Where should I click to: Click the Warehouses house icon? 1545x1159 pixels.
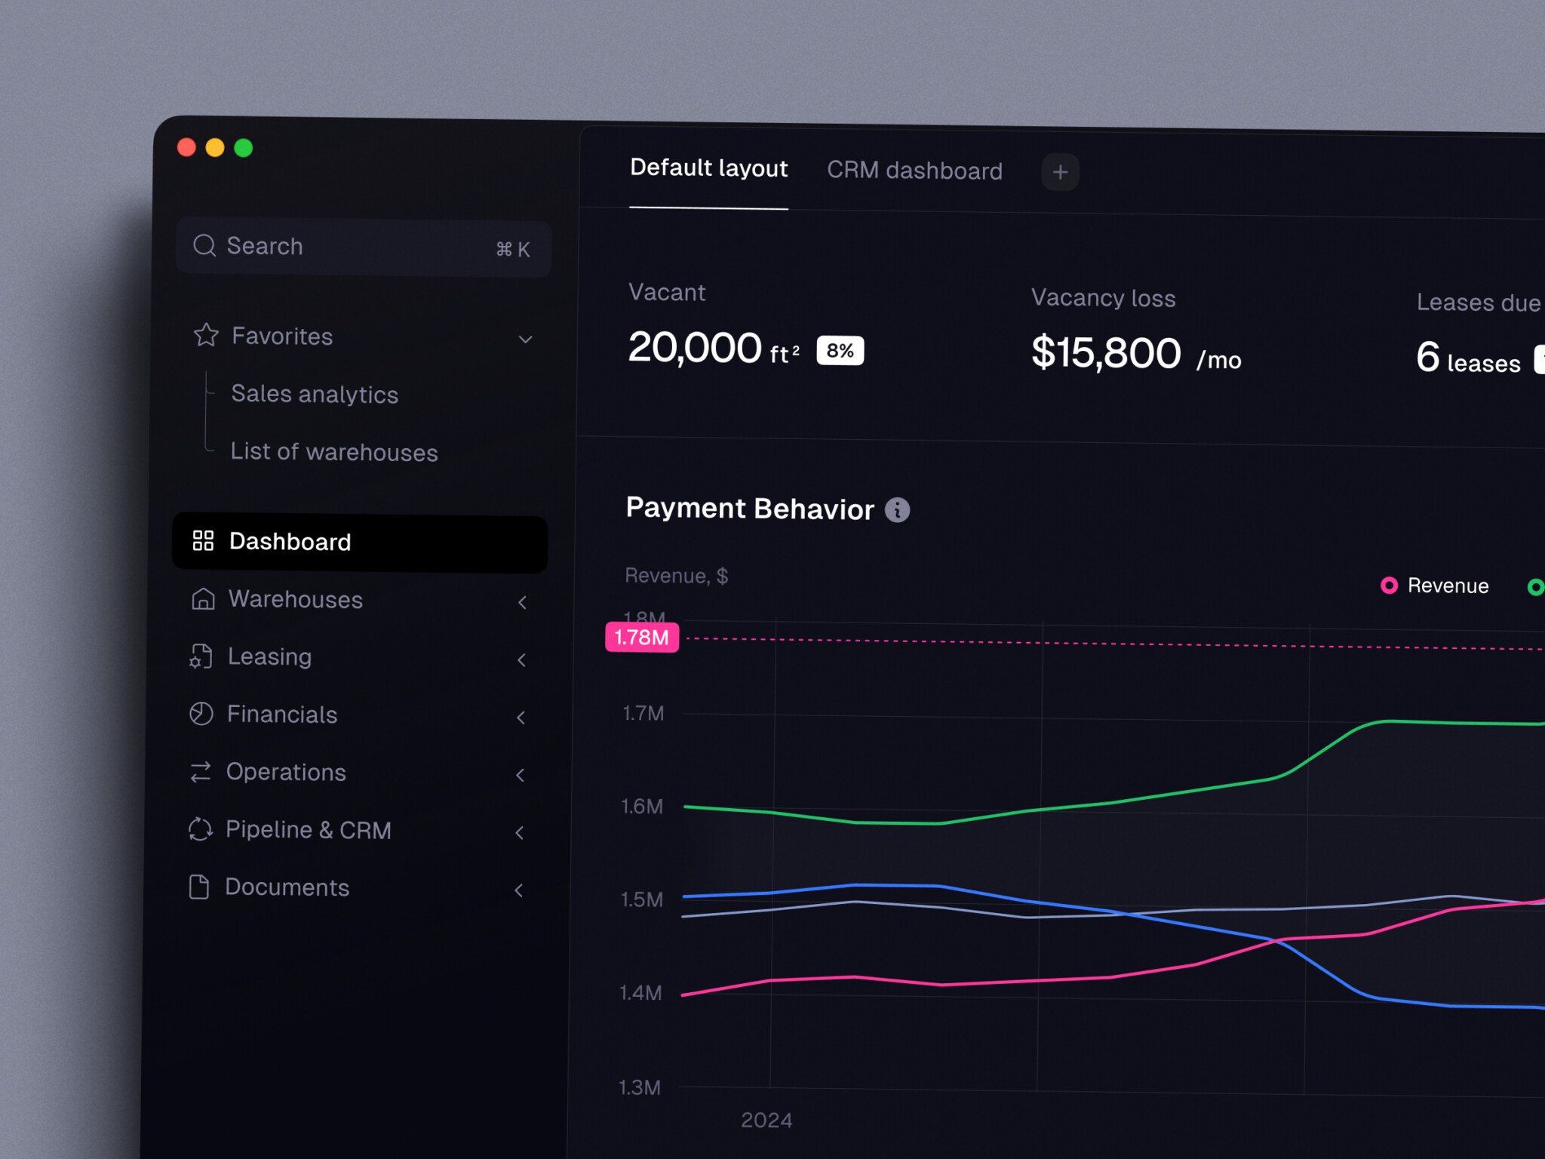(203, 598)
